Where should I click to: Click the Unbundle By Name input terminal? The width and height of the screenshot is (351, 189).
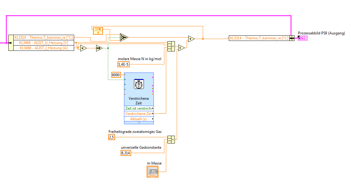(11, 43)
